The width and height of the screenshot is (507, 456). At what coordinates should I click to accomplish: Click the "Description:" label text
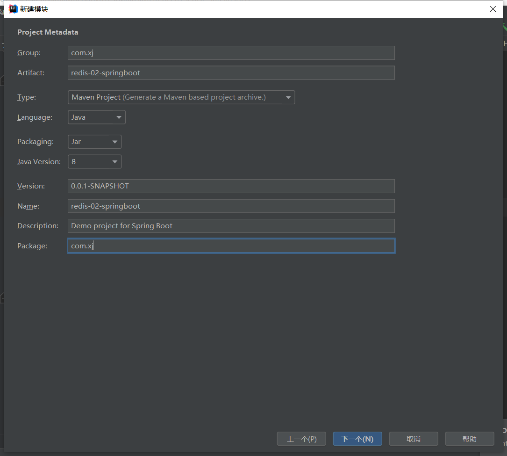(37, 226)
